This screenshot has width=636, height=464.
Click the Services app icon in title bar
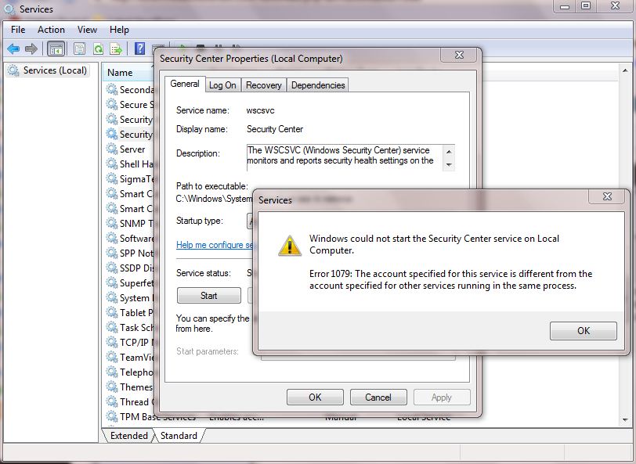point(9,9)
